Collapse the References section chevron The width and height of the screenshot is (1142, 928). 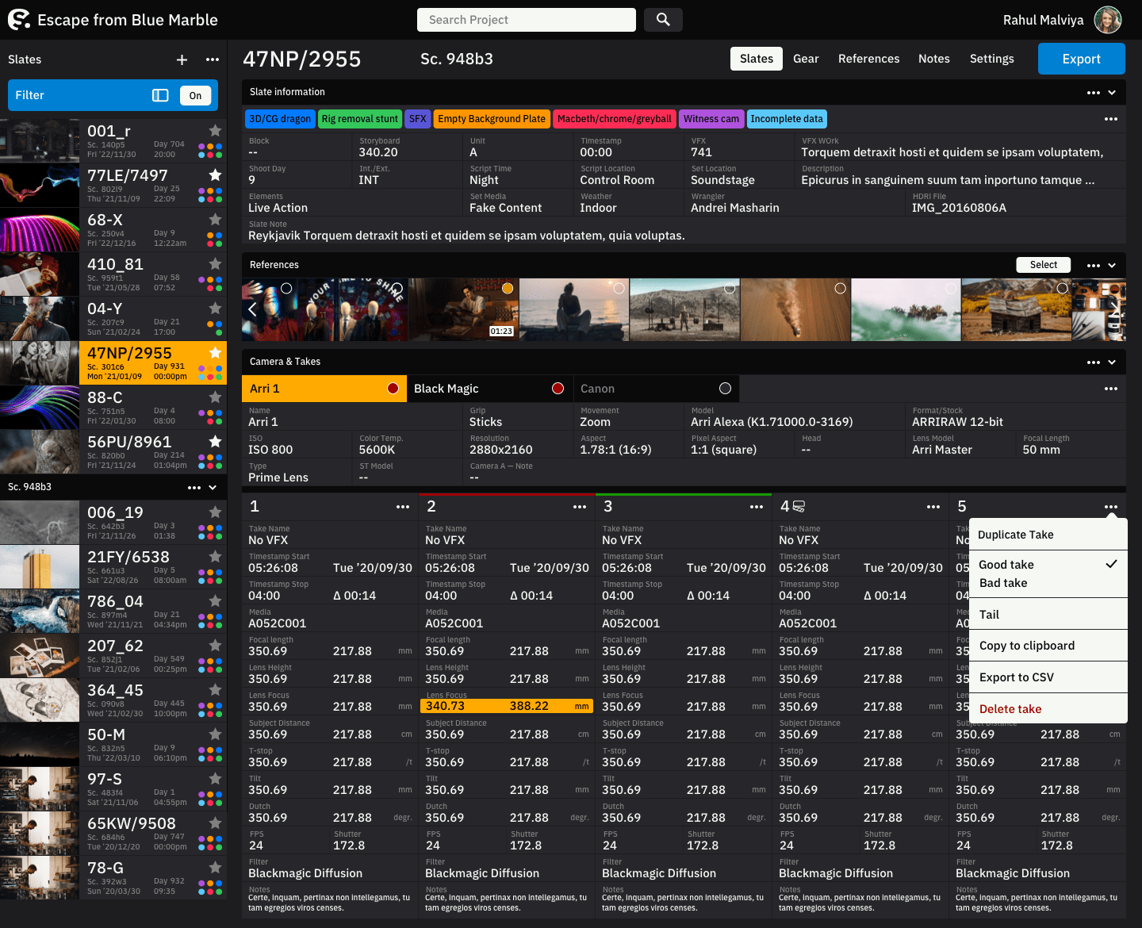pyautogui.click(x=1112, y=266)
